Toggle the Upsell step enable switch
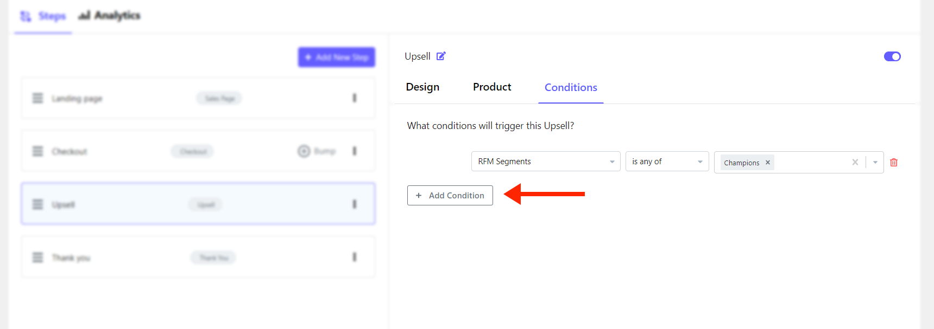The width and height of the screenshot is (934, 329). pos(892,56)
